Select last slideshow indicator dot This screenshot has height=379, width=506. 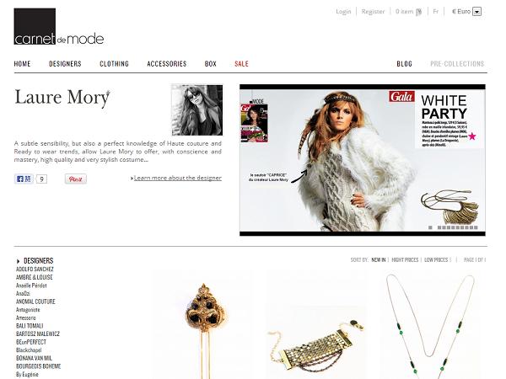[476, 227]
